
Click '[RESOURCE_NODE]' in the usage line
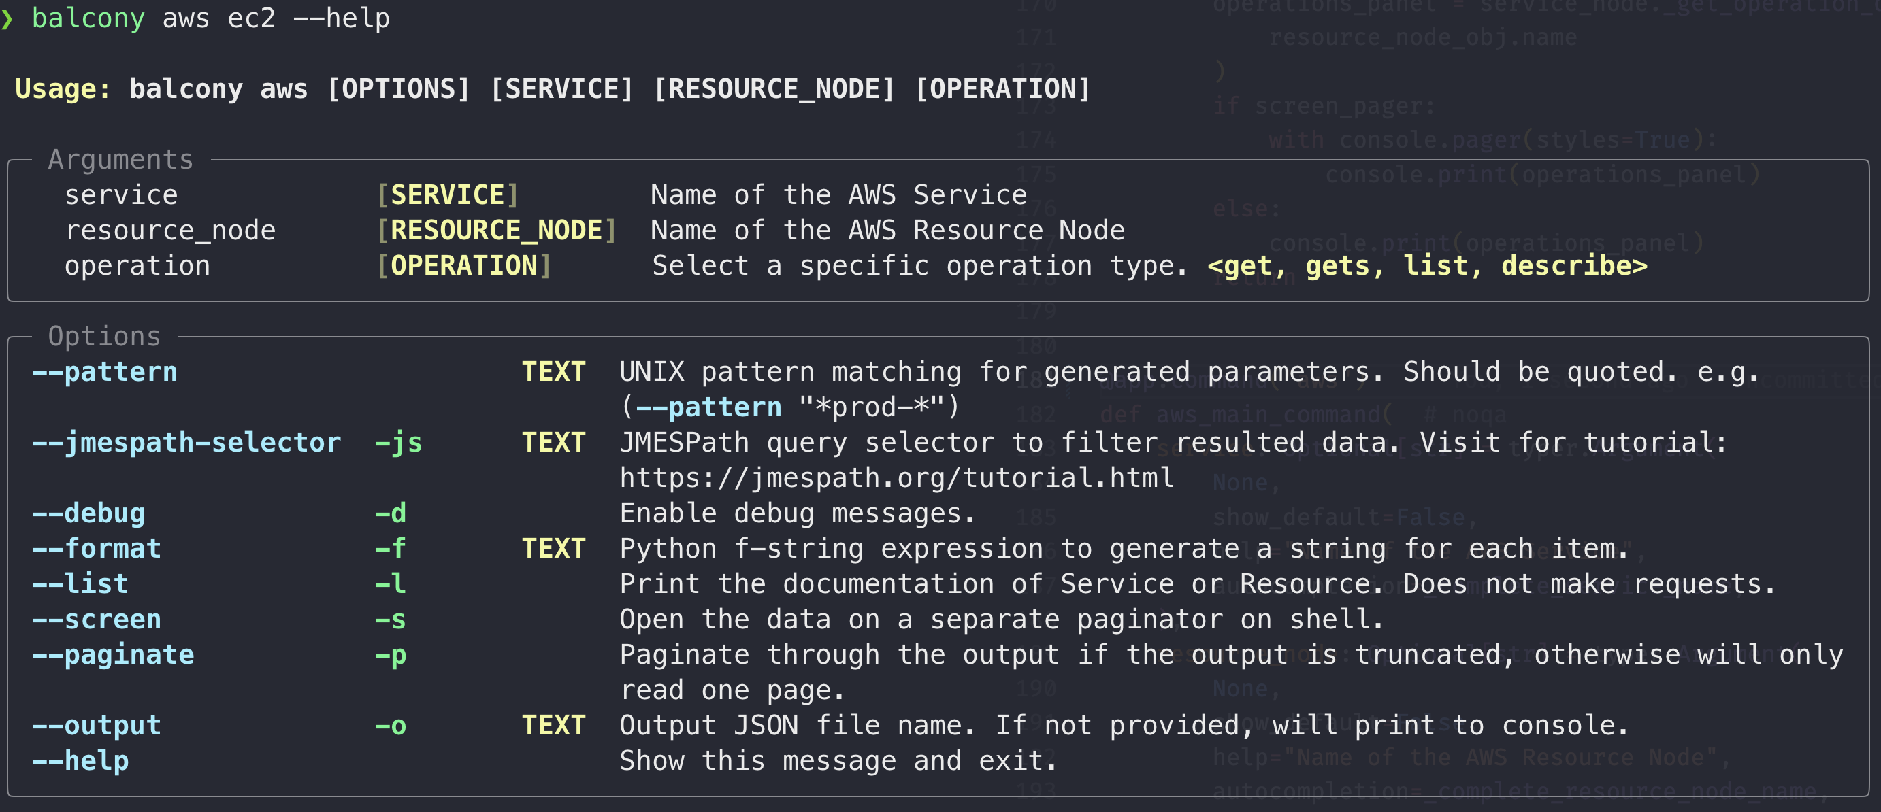774,89
